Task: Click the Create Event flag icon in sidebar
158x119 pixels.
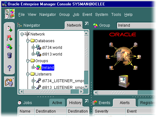Action: tap(10, 38)
